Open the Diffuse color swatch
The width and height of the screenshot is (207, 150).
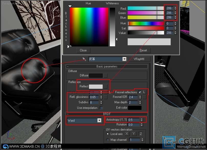coord(96,76)
